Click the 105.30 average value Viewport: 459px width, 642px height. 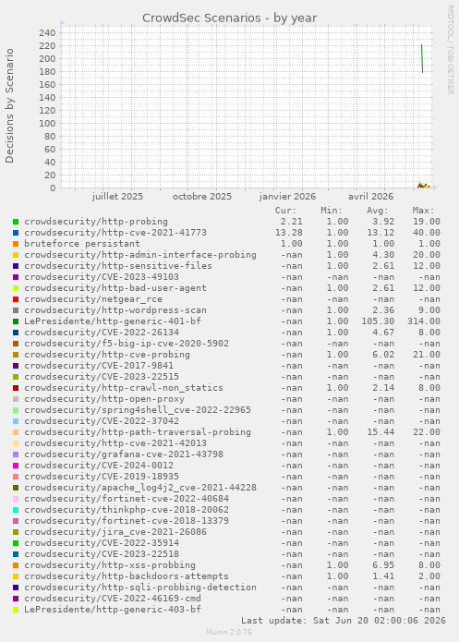378,321
